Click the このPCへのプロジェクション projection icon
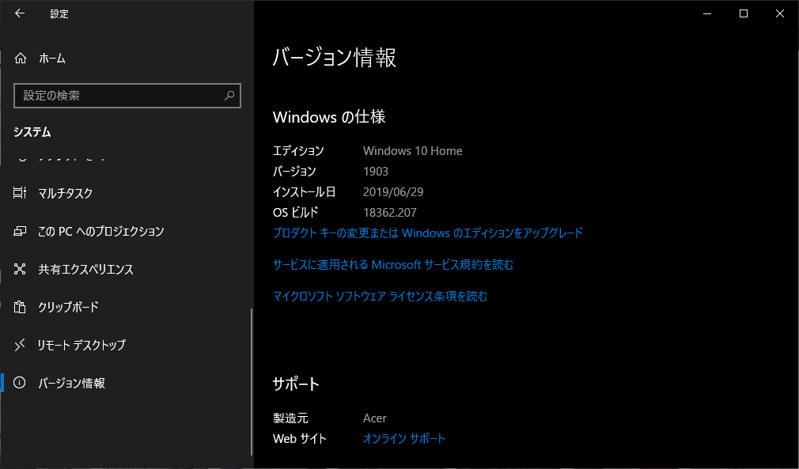This screenshot has width=799, height=469. point(21,231)
